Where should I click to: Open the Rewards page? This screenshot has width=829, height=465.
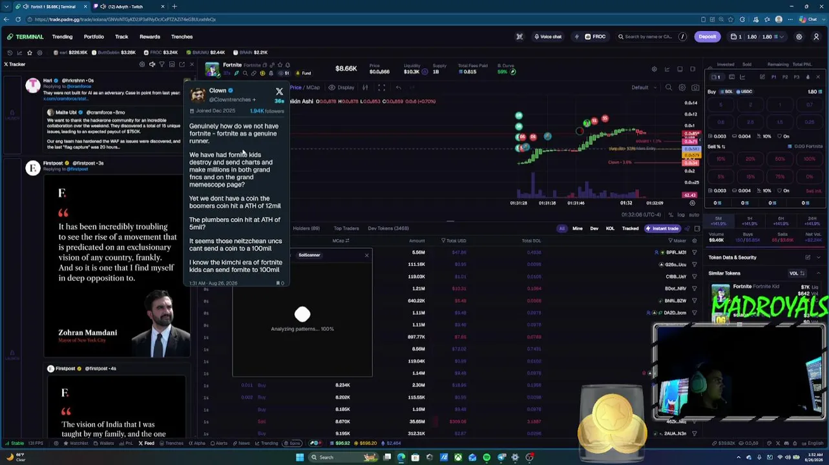pos(150,37)
